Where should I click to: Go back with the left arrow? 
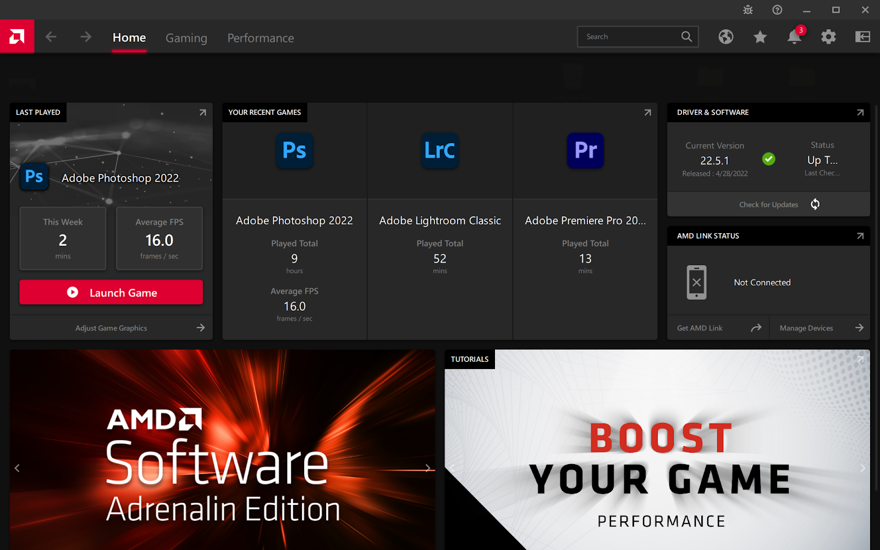[x=51, y=37]
